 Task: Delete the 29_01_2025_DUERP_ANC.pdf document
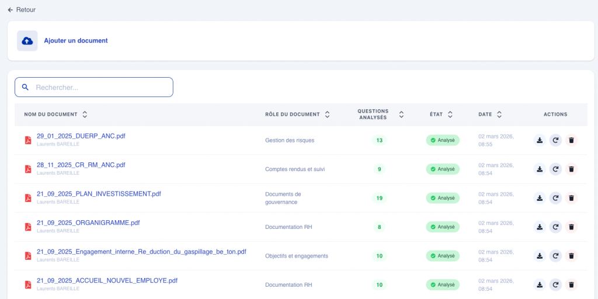[x=571, y=140]
